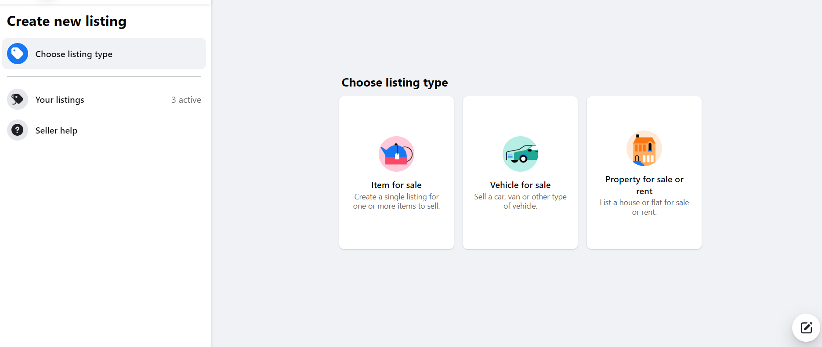Click the sidebar divider line
Screen dimensions: 822x347
coord(104,76)
